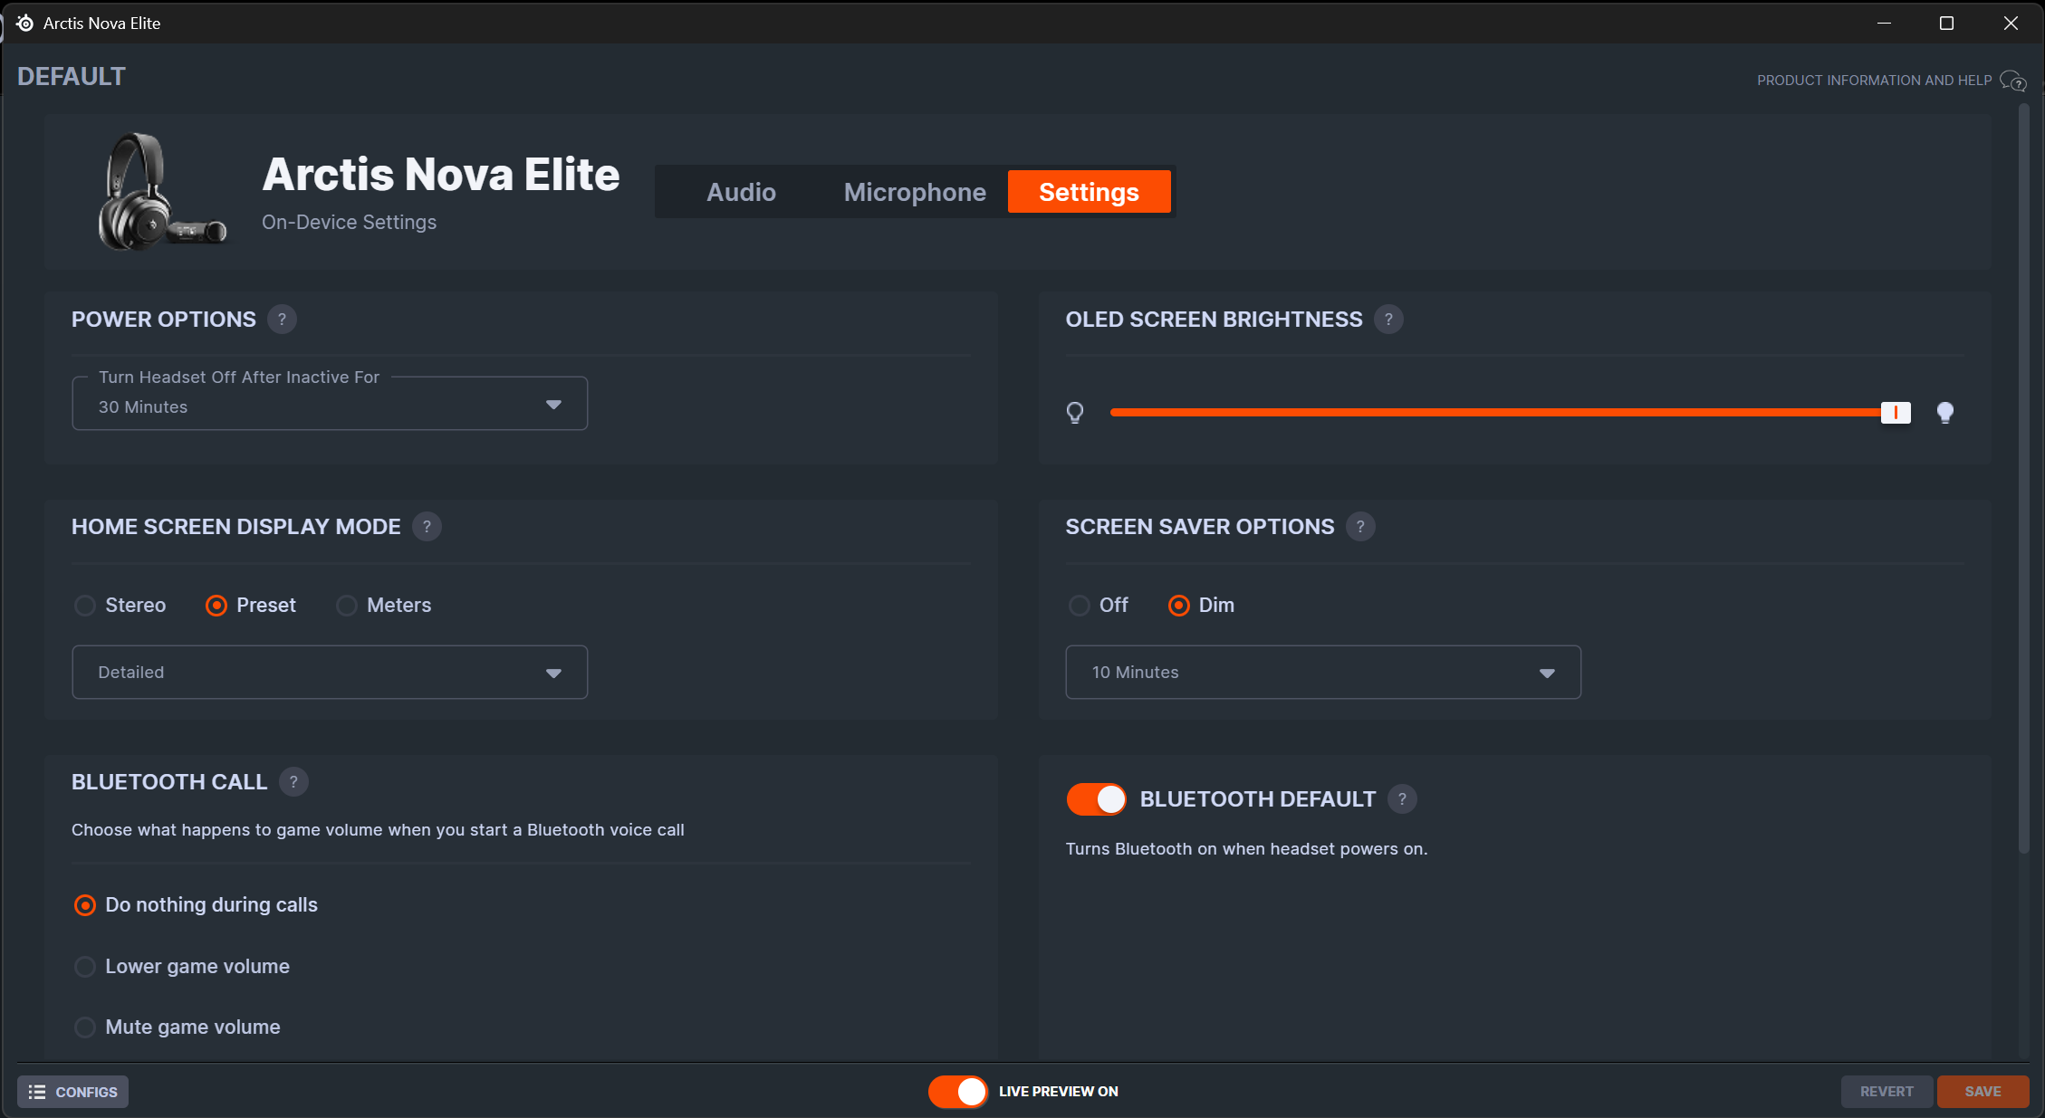This screenshot has height=1118, width=2045.
Task: Open the Configs list button
Action: pos(73,1092)
